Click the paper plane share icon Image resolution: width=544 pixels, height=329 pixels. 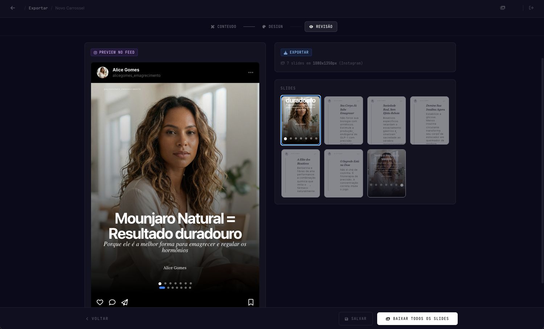[125, 302]
